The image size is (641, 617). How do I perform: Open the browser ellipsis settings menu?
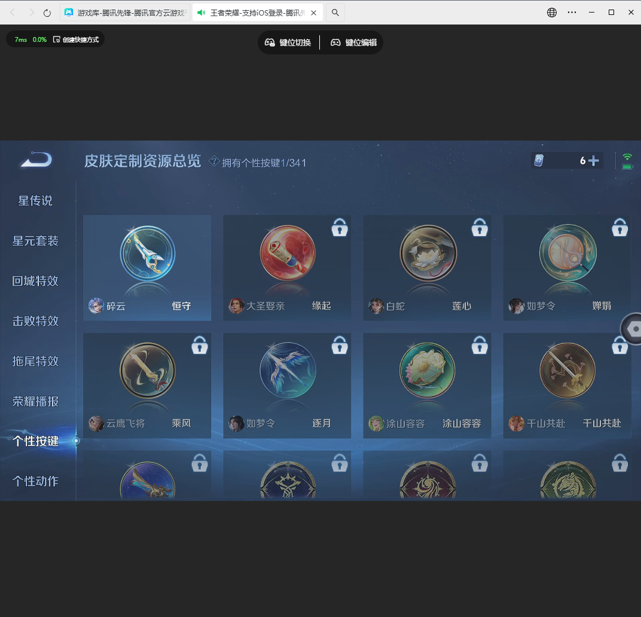click(x=572, y=12)
